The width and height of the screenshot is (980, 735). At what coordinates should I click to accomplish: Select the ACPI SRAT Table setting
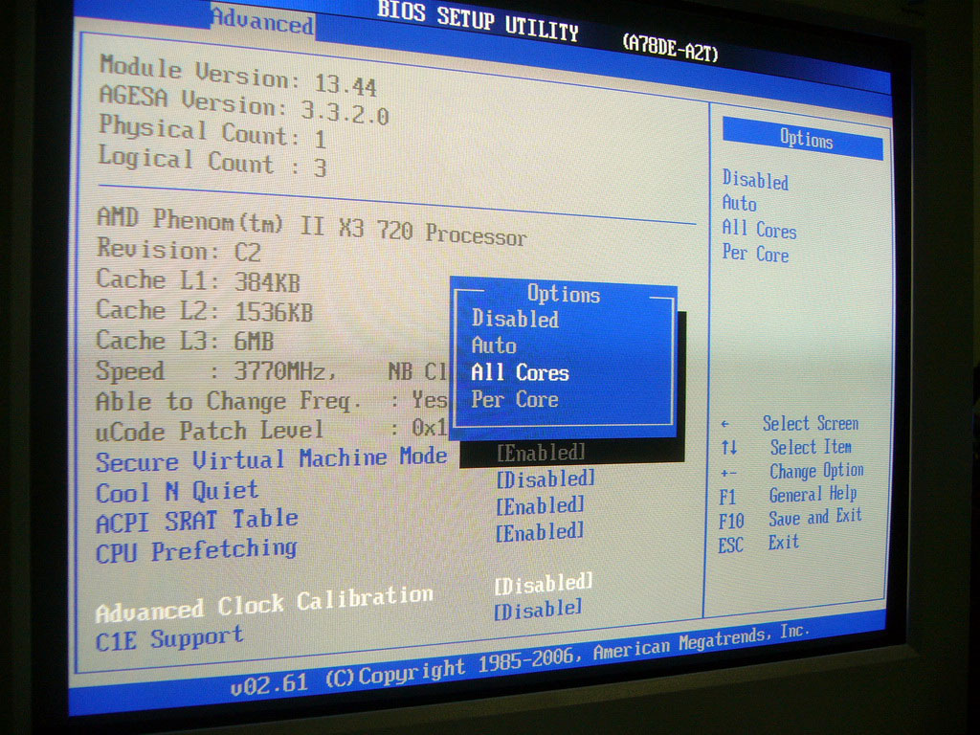click(197, 521)
